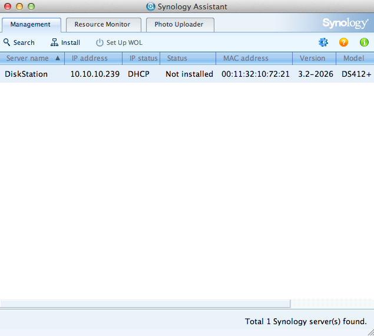374x336 pixels.
Task: Open settings via the blue gear icon
Action: [x=323, y=43]
